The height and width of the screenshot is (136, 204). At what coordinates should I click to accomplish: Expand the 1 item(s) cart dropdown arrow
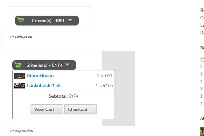[70, 20]
